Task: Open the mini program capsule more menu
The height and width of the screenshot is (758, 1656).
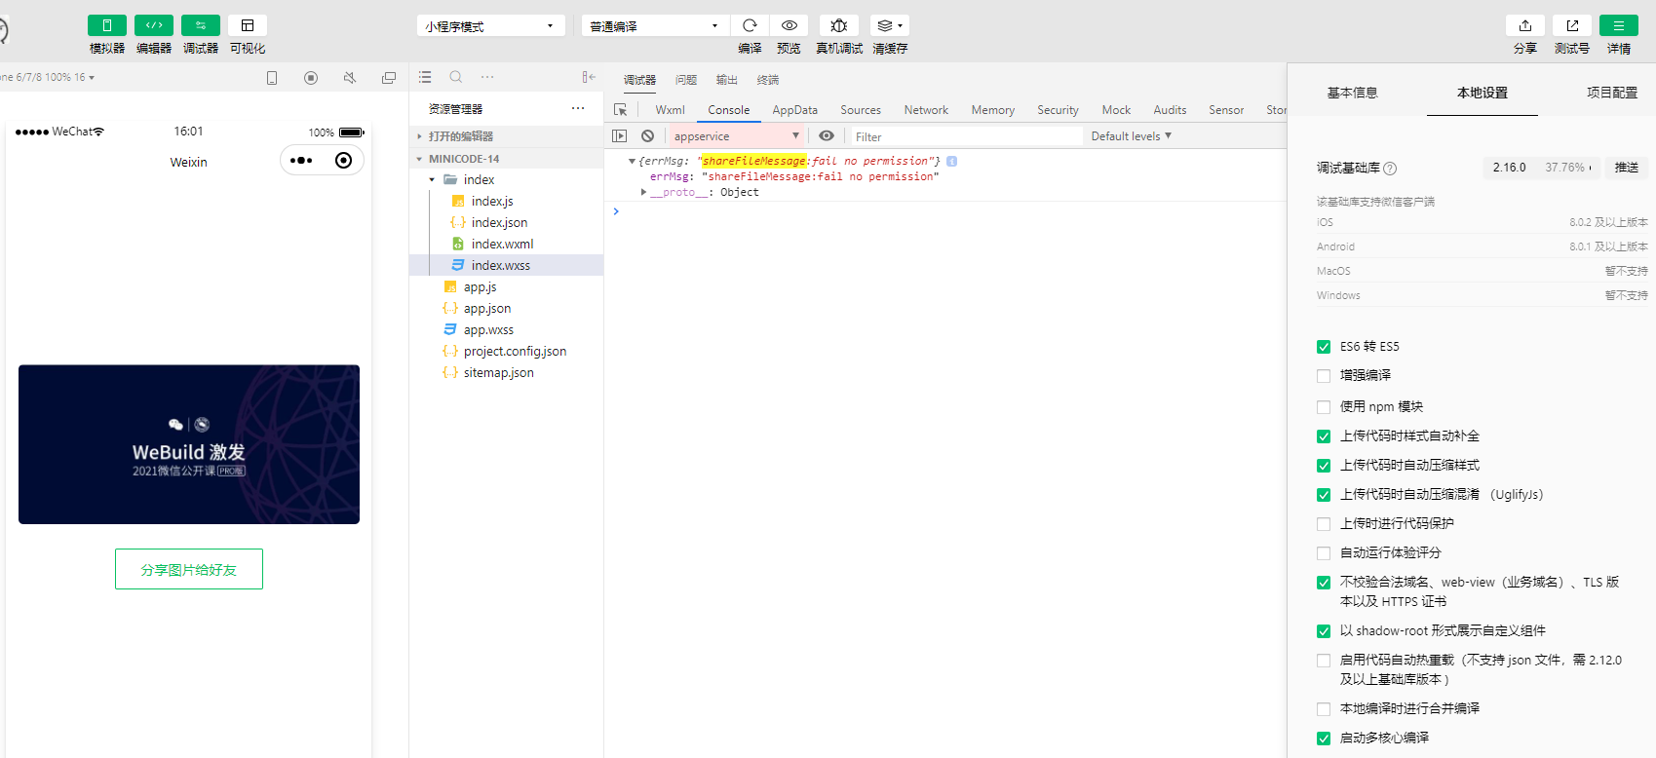Action: point(301,161)
